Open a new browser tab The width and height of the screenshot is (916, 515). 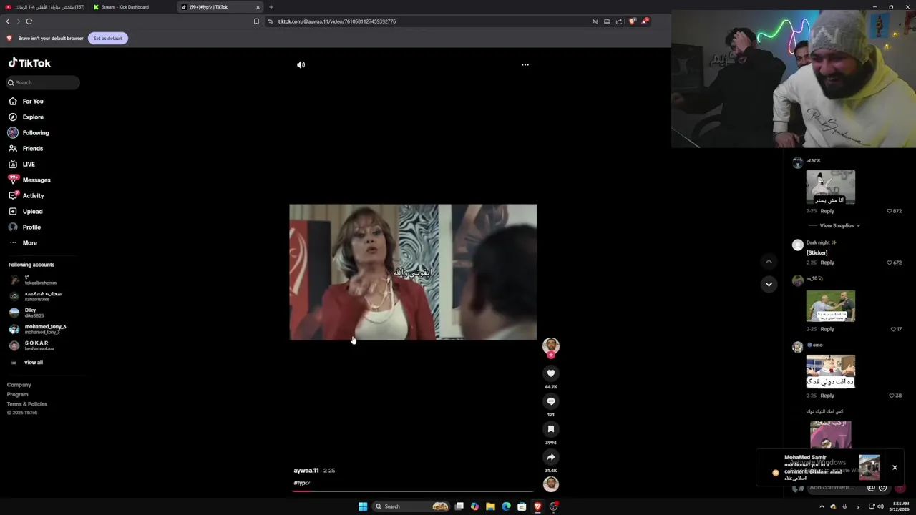pyautogui.click(x=271, y=7)
